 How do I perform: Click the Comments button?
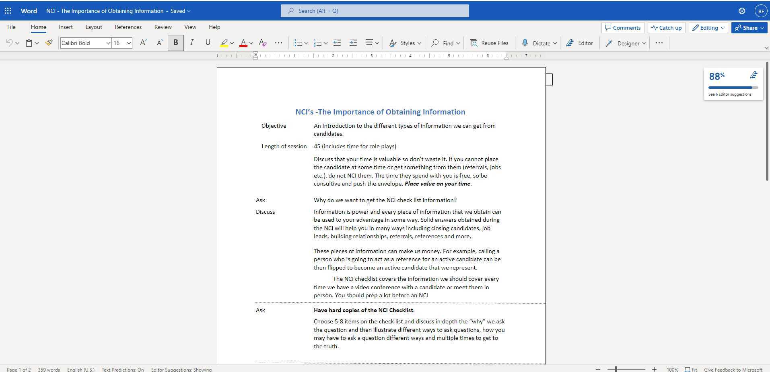coord(623,28)
